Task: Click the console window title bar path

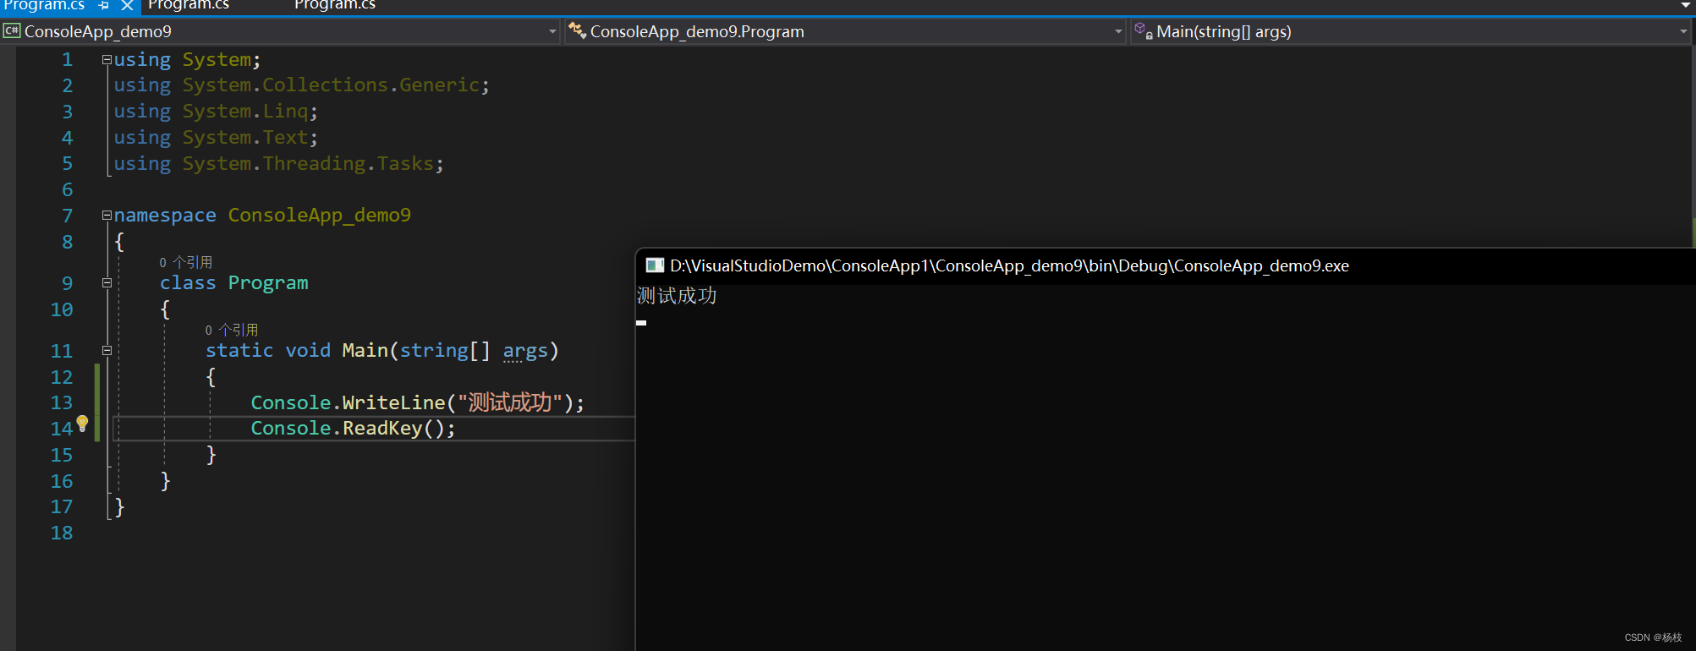Action: point(1009,265)
